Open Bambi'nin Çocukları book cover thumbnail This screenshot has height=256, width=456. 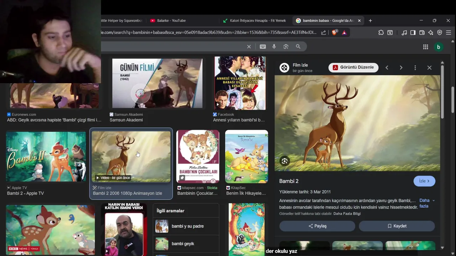pyautogui.click(x=198, y=156)
